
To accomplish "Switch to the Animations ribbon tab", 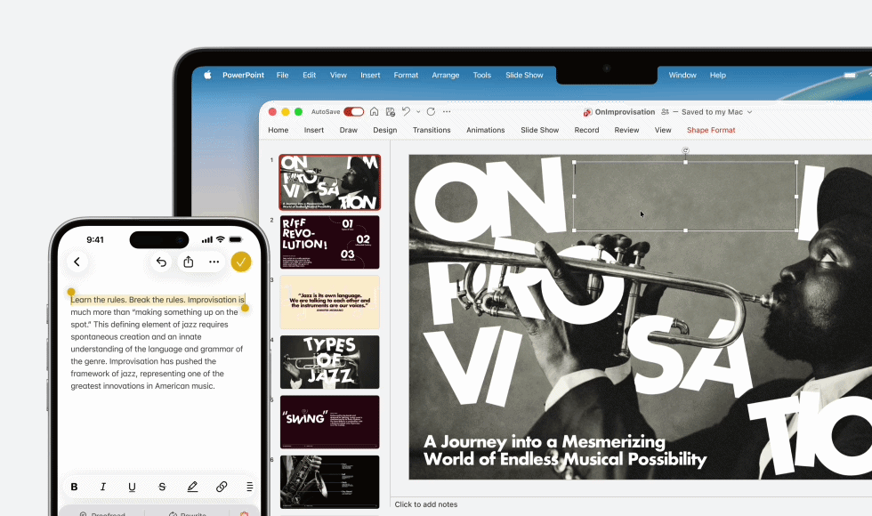I will 486,130.
